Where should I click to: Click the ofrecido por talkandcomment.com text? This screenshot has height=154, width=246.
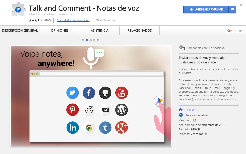[x=52, y=15]
